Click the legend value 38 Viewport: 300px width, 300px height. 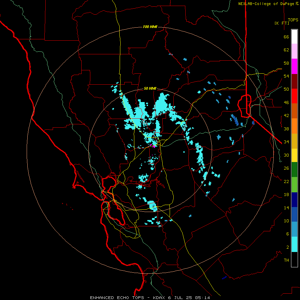click(286, 129)
